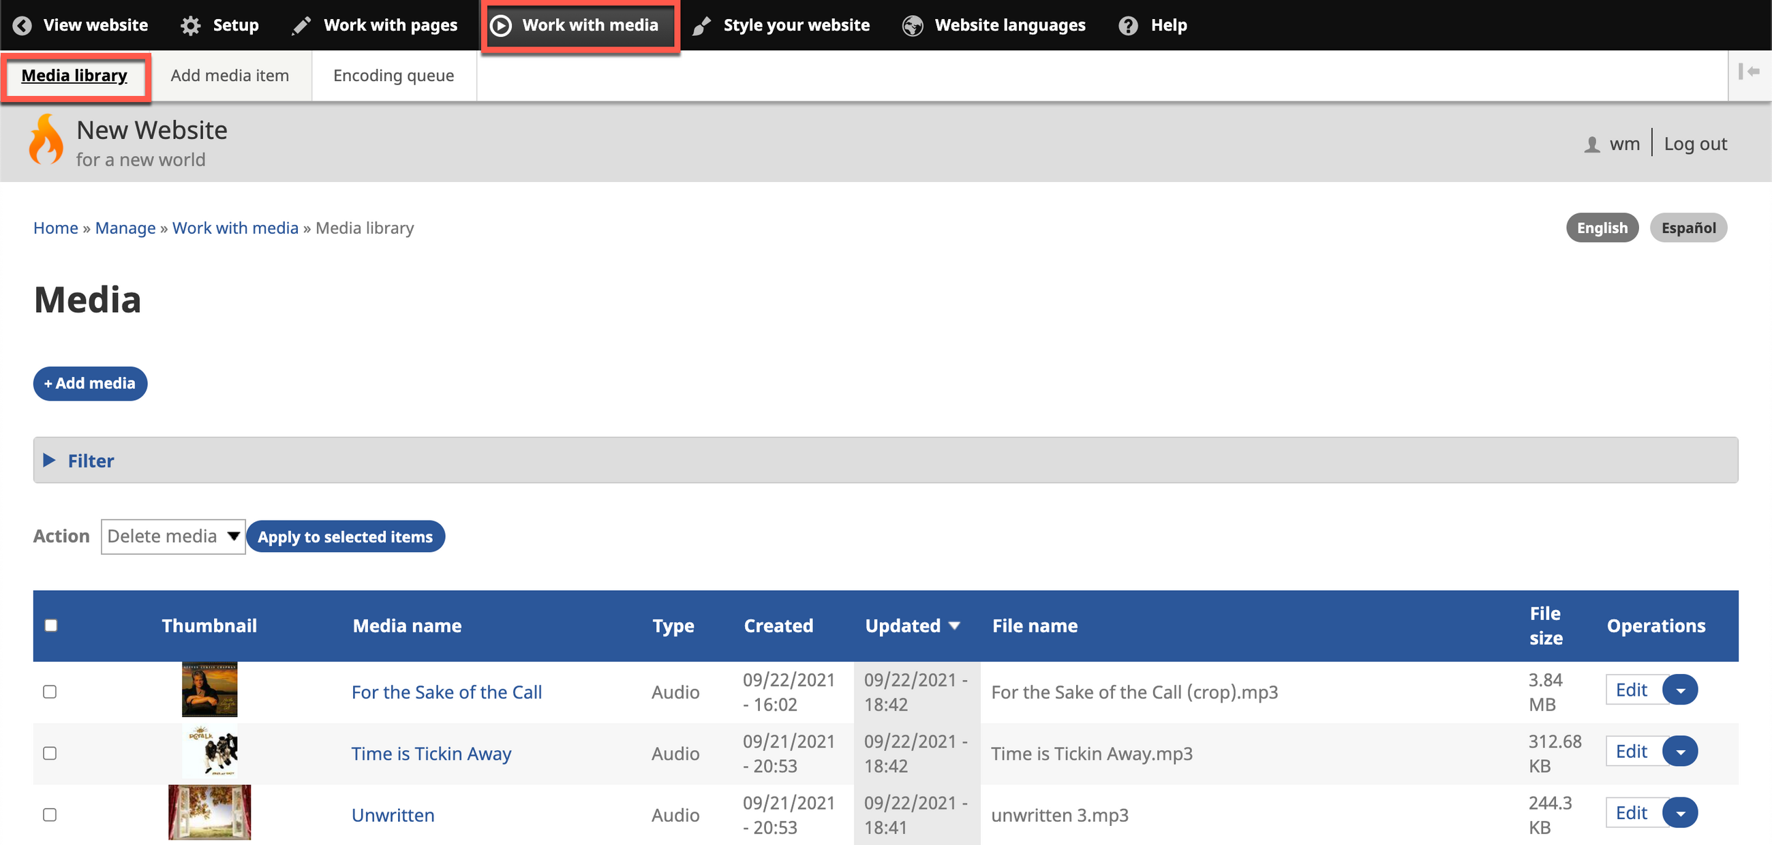Switch language to Español
Viewport: 1772px width, 845px height.
(x=1688, y=228)
